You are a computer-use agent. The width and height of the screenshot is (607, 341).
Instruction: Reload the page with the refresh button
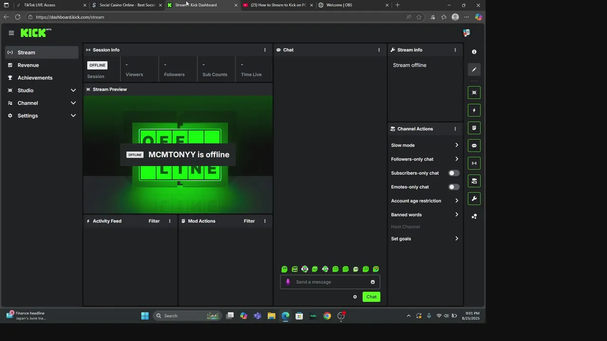coord(18,17)
